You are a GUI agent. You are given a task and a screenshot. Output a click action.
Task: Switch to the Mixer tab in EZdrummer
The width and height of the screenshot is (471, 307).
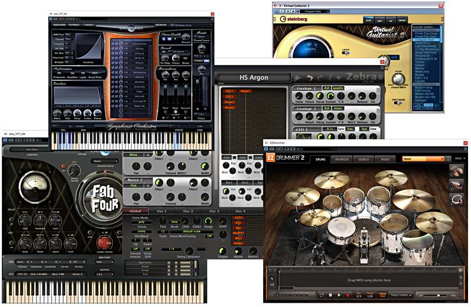point(385,159)
